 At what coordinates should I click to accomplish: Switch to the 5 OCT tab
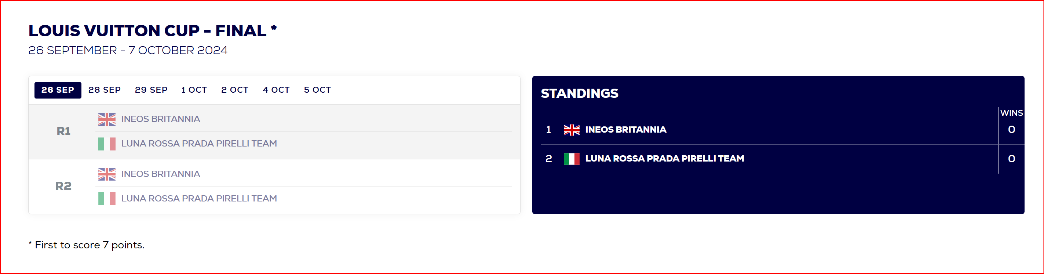(x=317, y=90)
